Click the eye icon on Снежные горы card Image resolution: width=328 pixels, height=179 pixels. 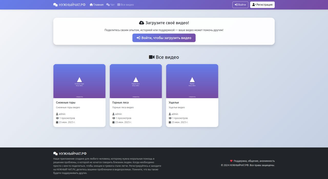[x=57, y=118]
